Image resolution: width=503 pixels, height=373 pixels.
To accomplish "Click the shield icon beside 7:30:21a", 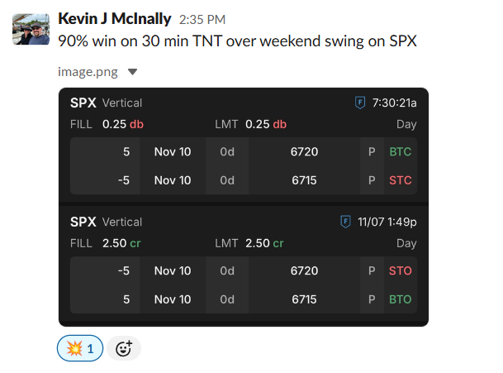I will tap(360, 103).
